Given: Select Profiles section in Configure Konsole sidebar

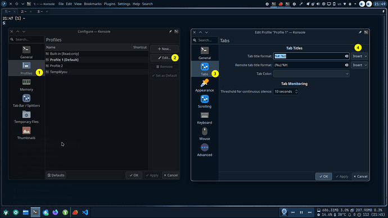Looking at the screenshot, I should coord(26,69).
